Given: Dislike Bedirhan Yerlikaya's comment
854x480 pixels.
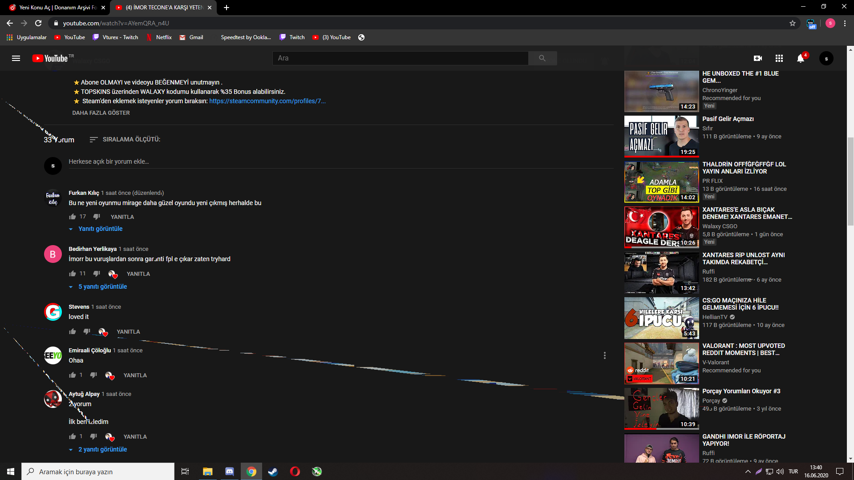Looking at the screenshot, I should click(97, 274).
